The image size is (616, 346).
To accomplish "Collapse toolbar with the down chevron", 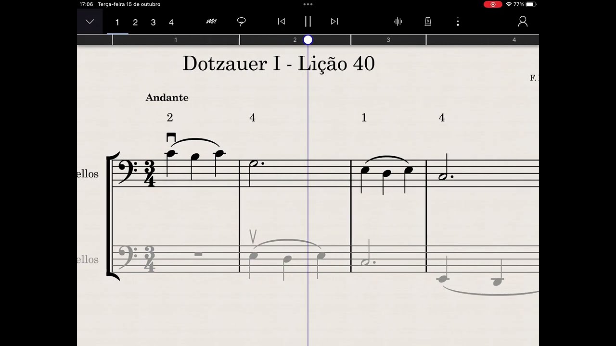I will (90, 22).
